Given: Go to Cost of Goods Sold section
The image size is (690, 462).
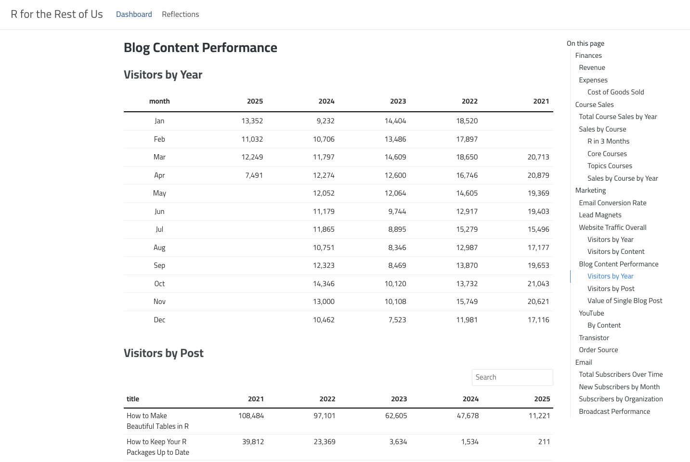Looking at the screenshot, I should pyautogui.click(x=615, y=92).
